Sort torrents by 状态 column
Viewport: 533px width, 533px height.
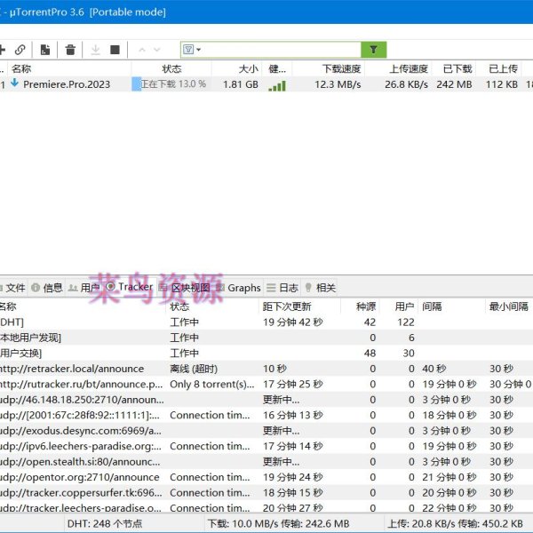click(171, 69)
